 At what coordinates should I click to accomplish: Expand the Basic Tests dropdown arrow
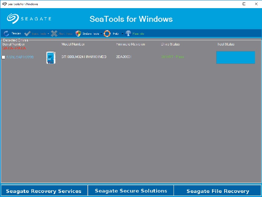click(48, 34)
